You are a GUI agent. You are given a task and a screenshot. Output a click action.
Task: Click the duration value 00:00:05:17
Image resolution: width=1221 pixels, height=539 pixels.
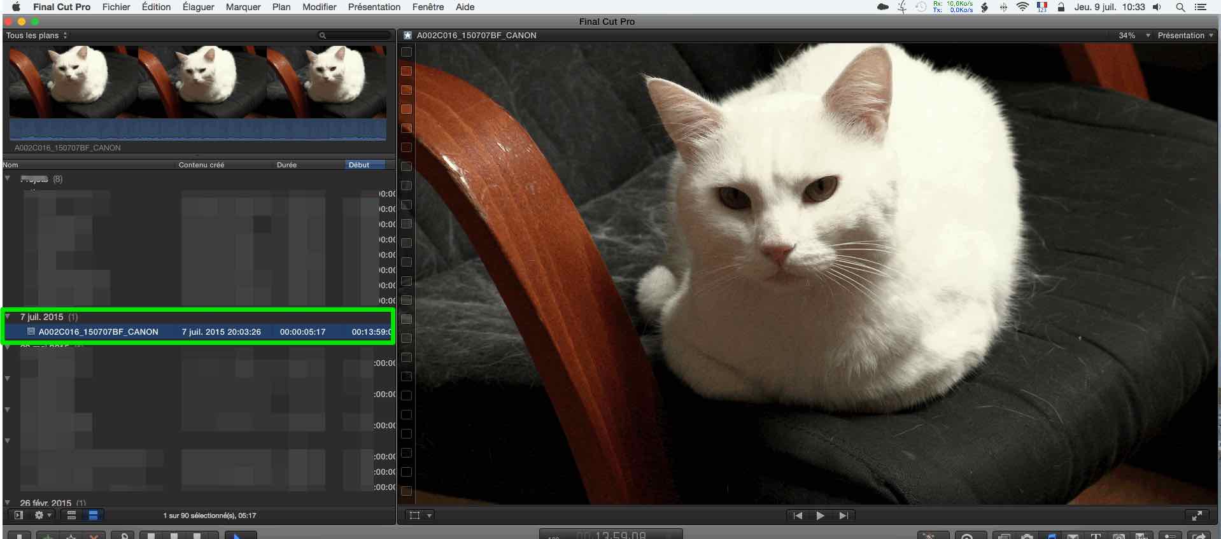303,332
